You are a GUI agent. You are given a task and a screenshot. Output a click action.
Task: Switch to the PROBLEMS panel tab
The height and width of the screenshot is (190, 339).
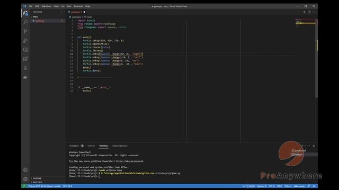pos(74,146)
